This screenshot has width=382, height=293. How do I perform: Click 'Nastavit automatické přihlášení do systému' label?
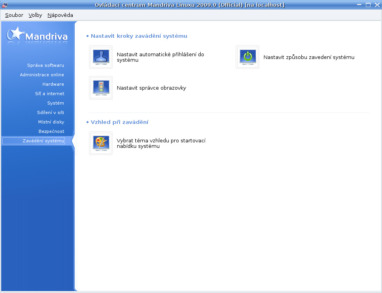pos(160,57)
